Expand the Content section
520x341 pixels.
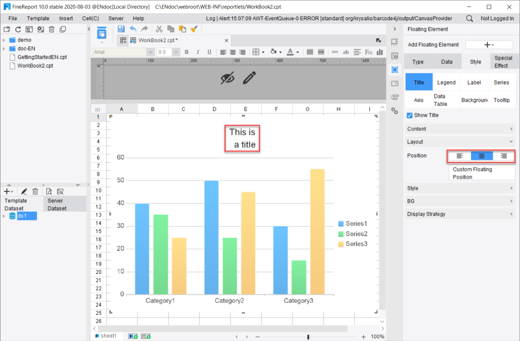(460, 129)
